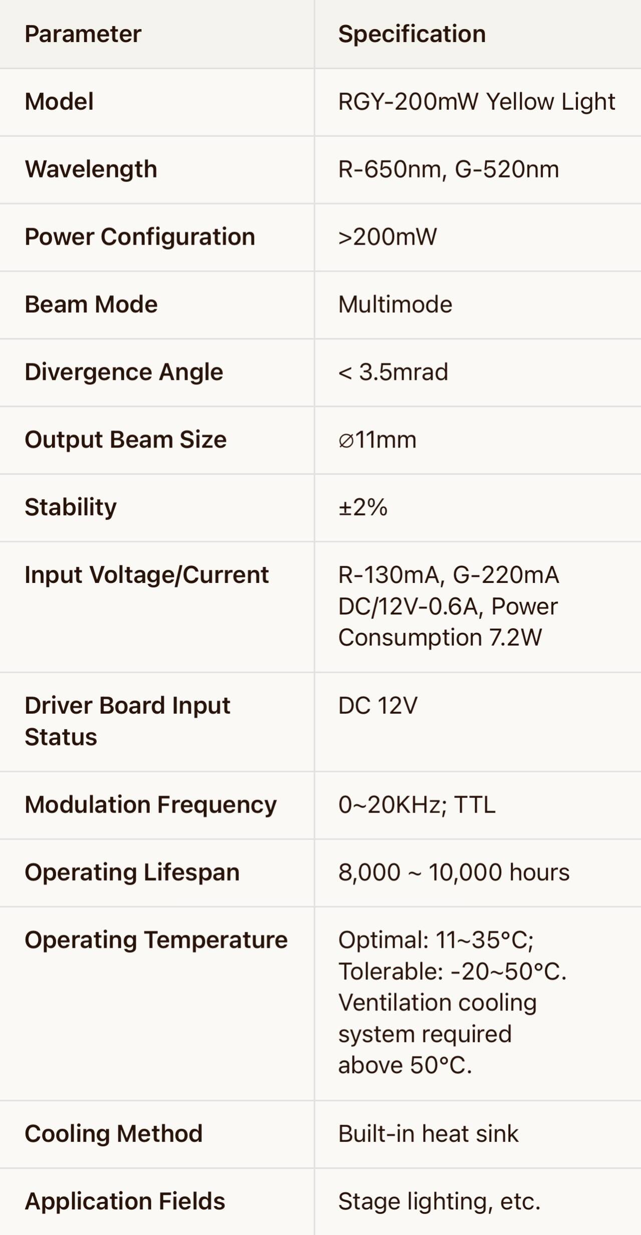Click the DC 12V driver board value

(378, 706)
